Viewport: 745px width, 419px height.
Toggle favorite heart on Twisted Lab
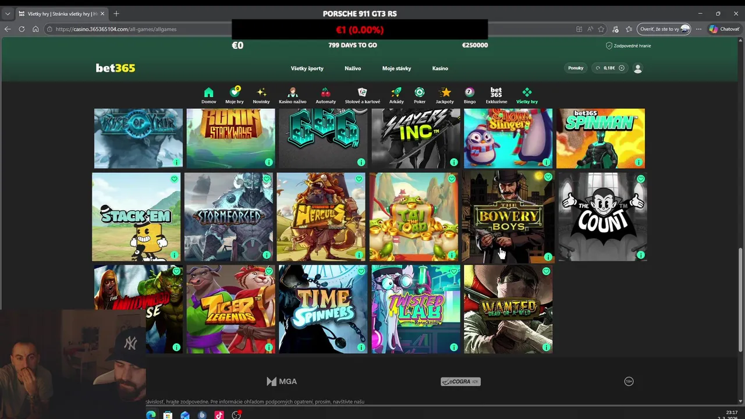pyautogui.click(x=453, y=271)
